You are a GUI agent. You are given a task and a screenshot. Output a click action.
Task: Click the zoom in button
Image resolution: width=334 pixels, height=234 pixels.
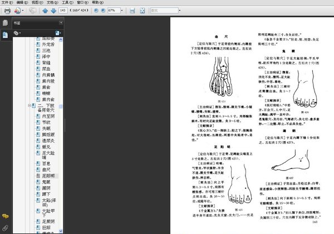click(x=103, y=10)
